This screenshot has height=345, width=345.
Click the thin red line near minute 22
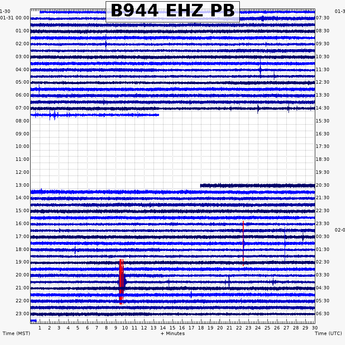pos(243,243)
